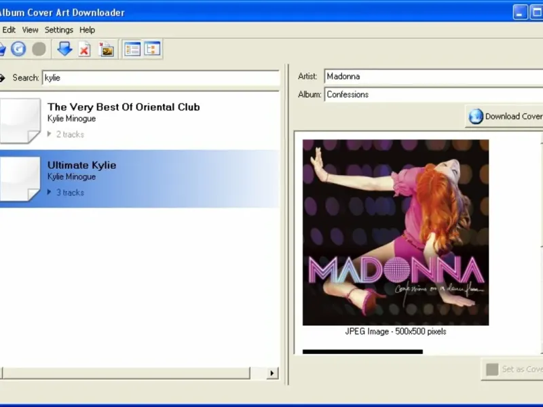Select the Ultimate Kylie album title
543x407 pixels.
(81, 165)
